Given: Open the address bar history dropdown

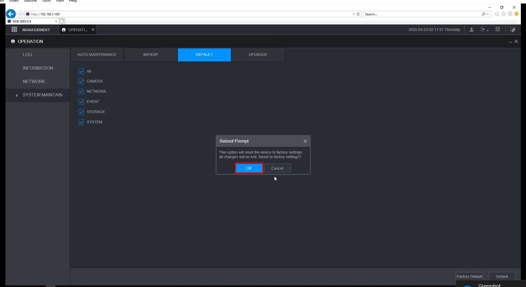Looking at the screenshot, I should (354, 14).
